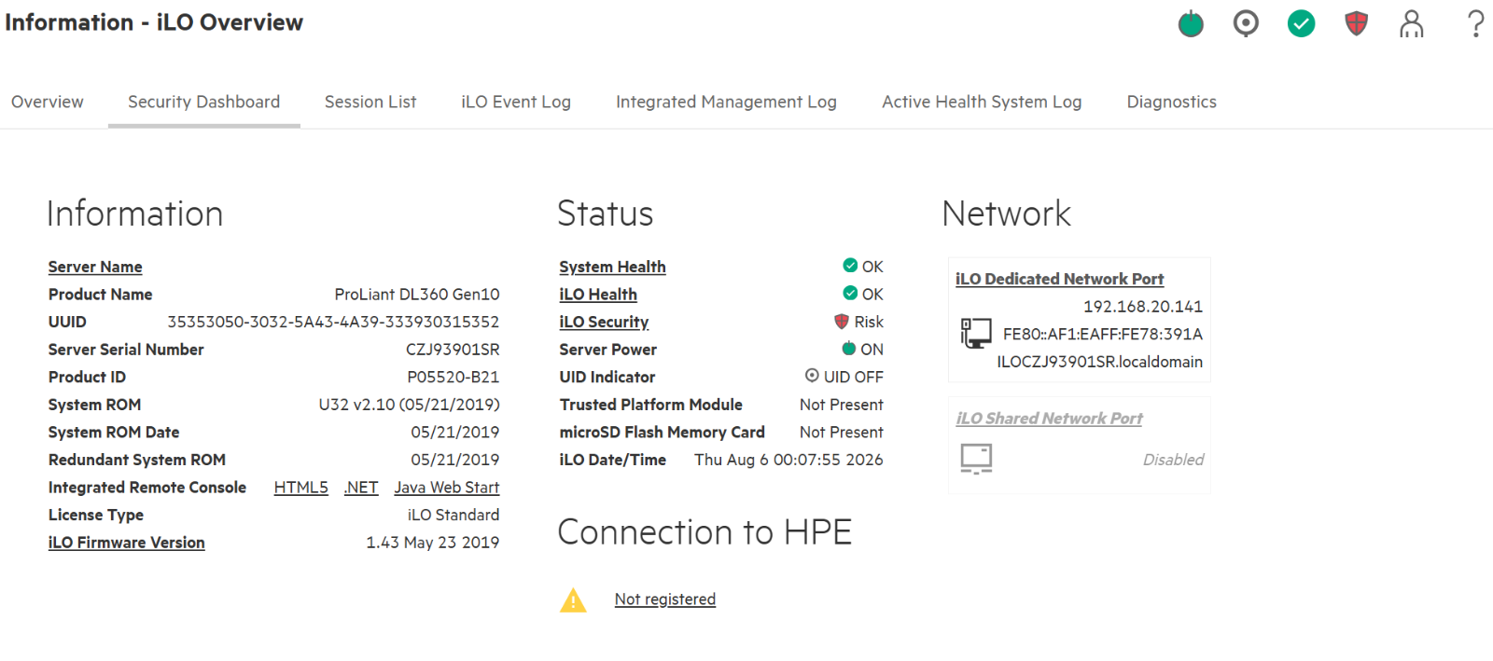Click the Disabled status of shared port
Screen dimensions: 1493x661
(x=1174, y=460)
